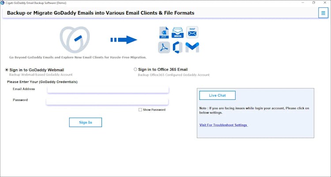The width and height of the screenshot is (331, 177).
Task: Click 'Backup Webmail-based Godaddy Account' text
Action: (41, 75)
